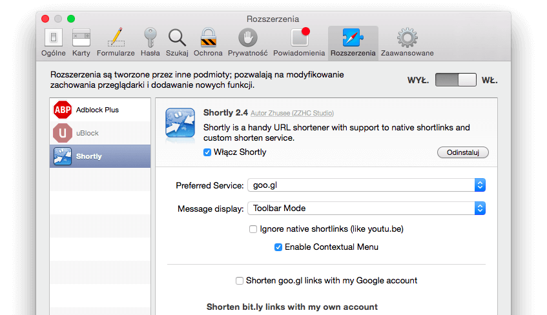Uncheck the Włącz Shortly checkbox
This screenshot has height=315, width=547.
pos(207,152)
